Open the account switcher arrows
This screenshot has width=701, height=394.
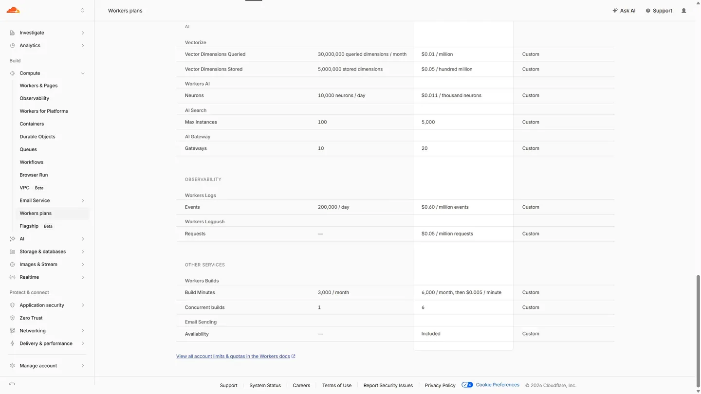point(82,10)
